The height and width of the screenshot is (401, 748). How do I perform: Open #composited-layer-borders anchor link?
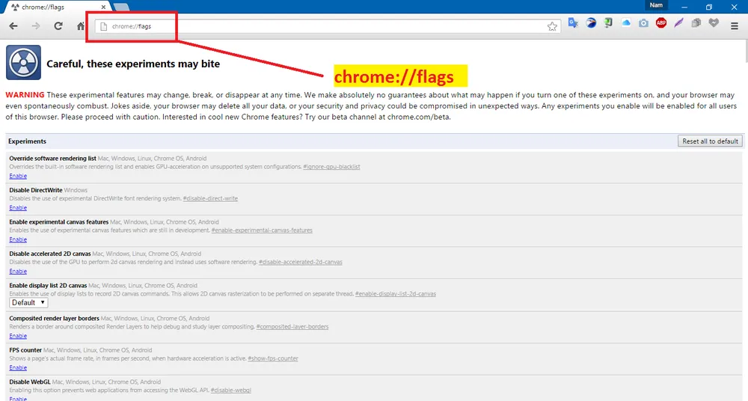pos(292,327)
